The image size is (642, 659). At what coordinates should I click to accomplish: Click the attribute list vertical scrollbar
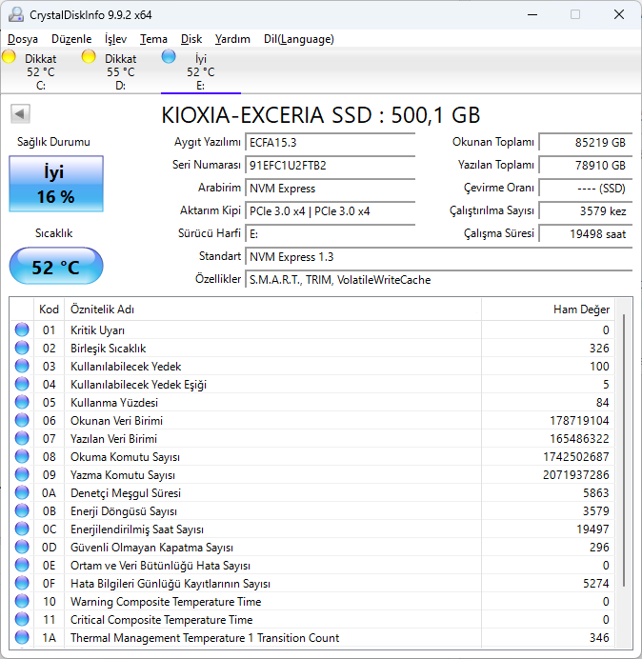pyautogui.click(x=624, y=449)
